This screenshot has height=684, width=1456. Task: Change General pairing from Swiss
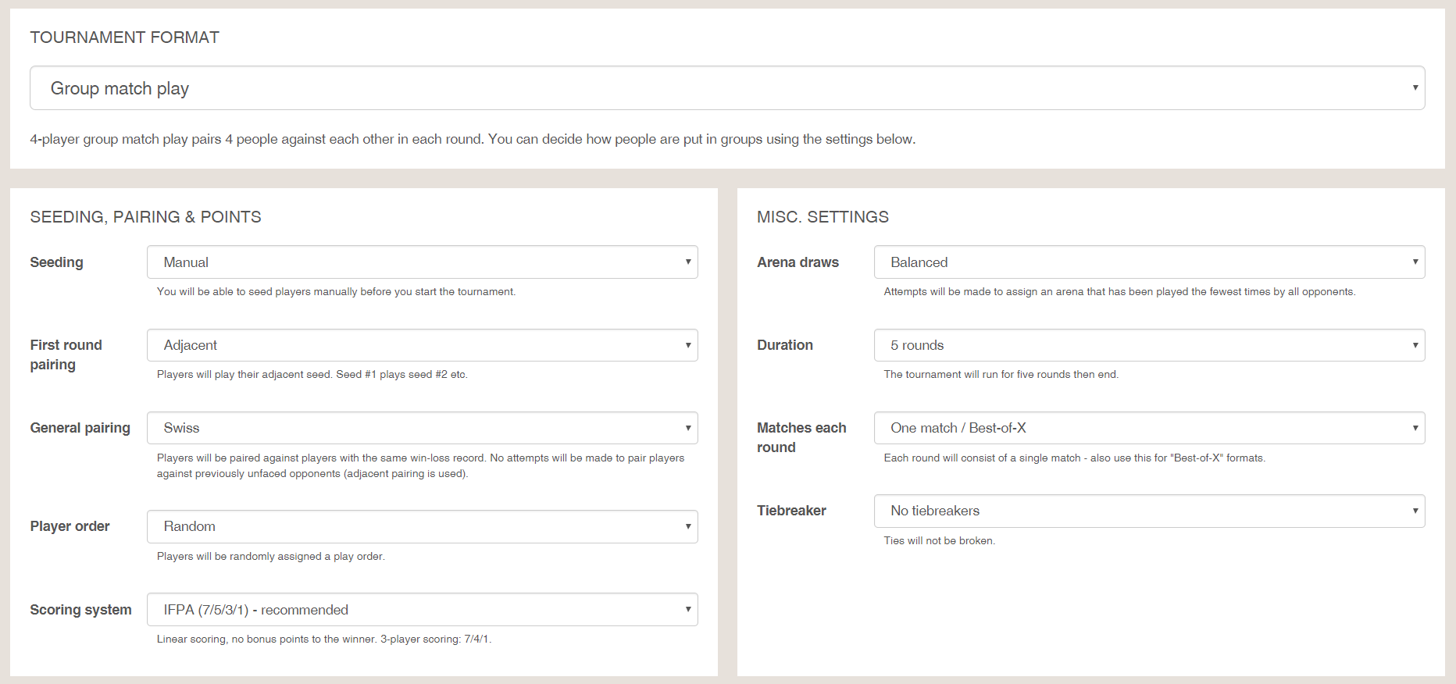[422, 428]
